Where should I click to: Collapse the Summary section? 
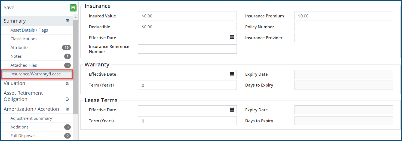[15, 21]
